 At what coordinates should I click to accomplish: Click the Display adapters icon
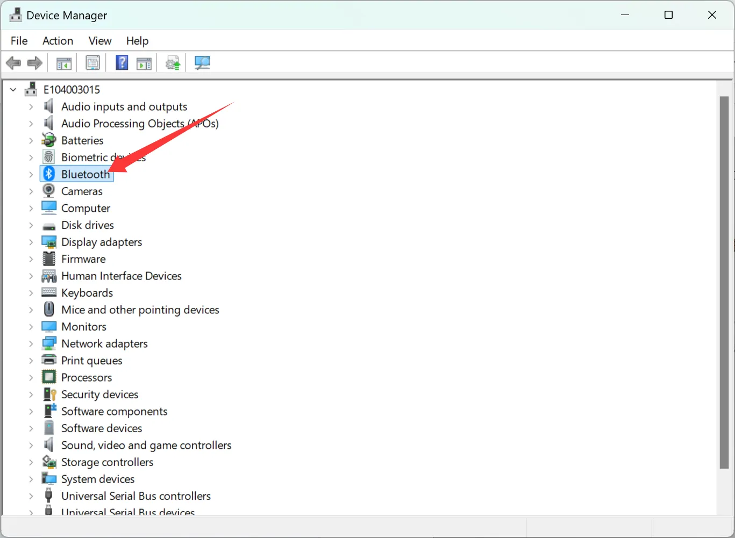click(x=49, y=242)
